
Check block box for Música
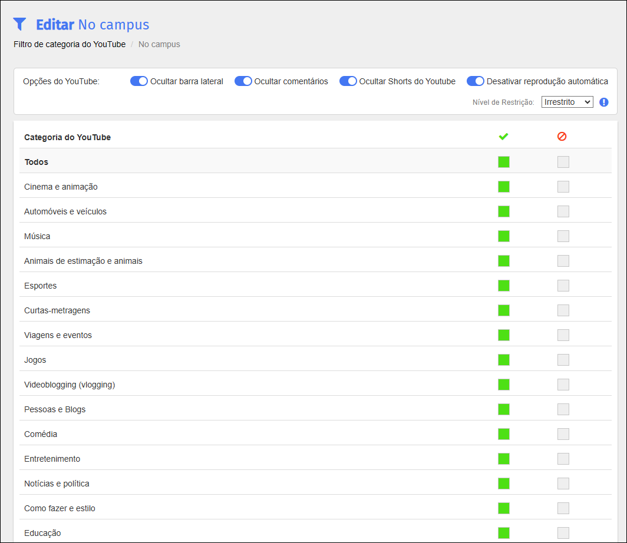click(563, 236)
